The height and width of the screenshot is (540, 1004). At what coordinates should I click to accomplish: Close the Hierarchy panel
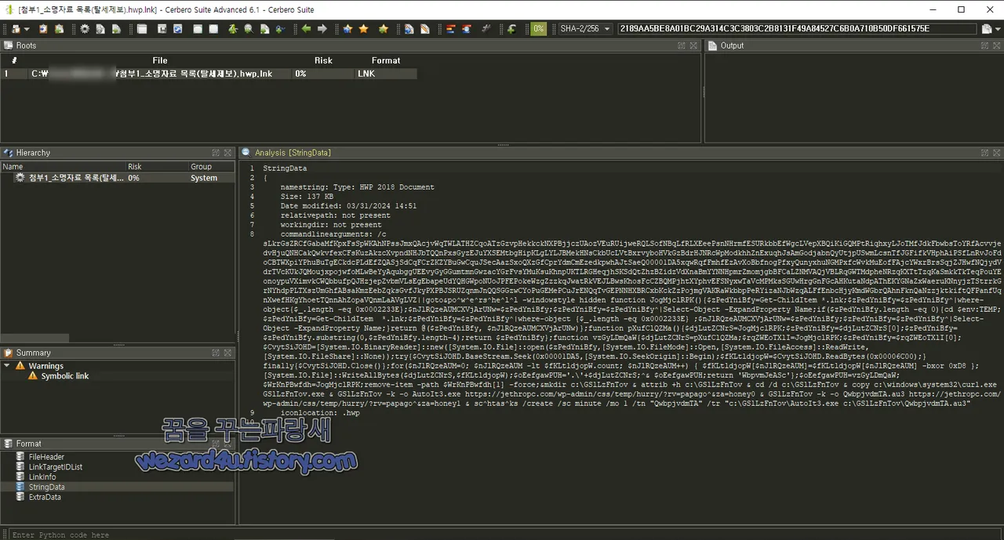tap(227, 153)
